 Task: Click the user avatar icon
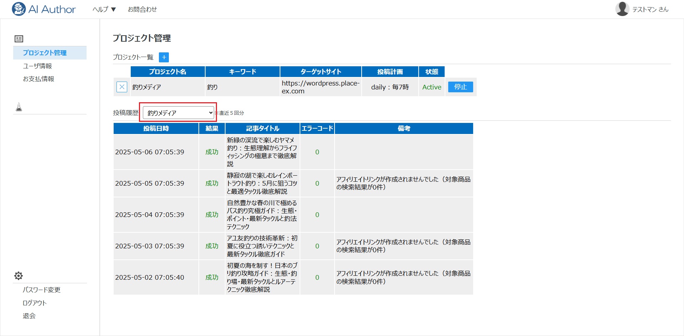(x=622, y=9)
